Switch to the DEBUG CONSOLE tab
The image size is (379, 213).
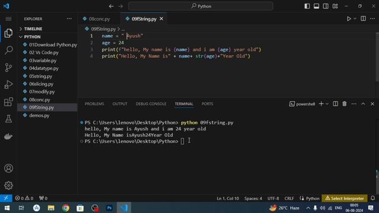(151, 104)
